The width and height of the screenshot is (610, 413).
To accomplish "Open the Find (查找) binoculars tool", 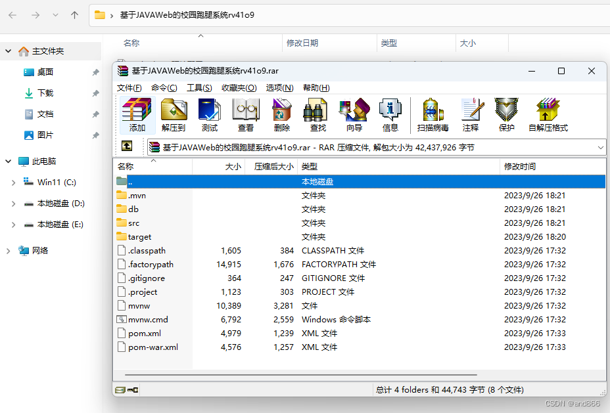I will (318, 115).
